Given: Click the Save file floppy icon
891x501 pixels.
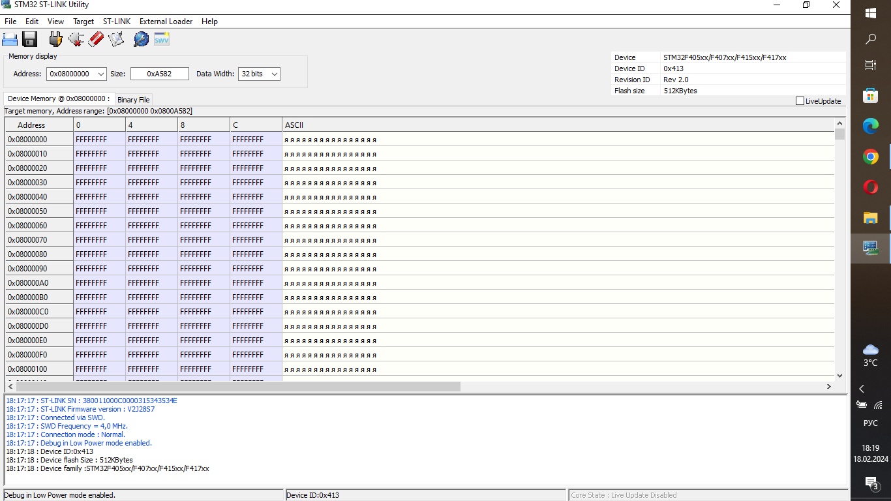Looking at the screenshot, I should point(30,39).
